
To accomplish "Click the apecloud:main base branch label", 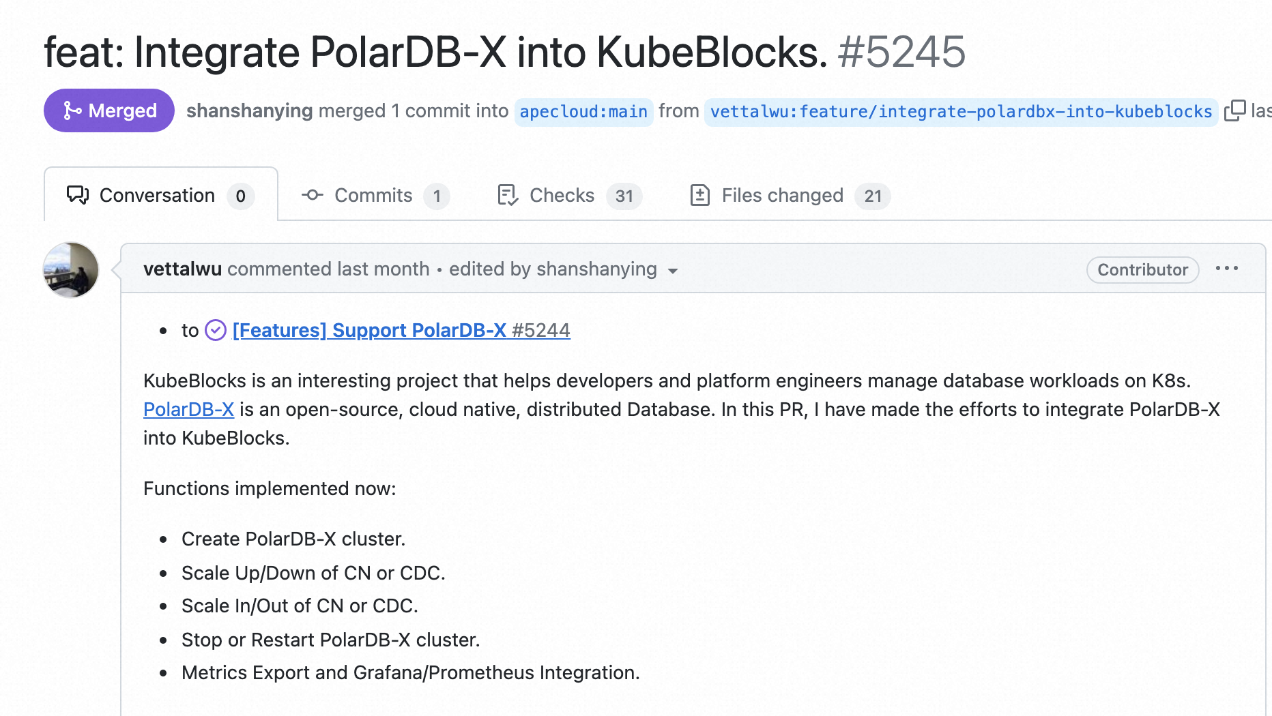I will pos(583,111).
